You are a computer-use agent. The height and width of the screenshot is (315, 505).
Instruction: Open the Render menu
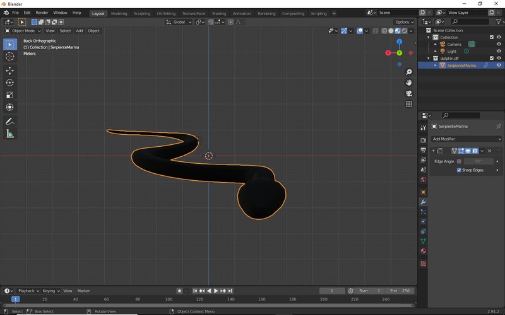tap(42, 13)
